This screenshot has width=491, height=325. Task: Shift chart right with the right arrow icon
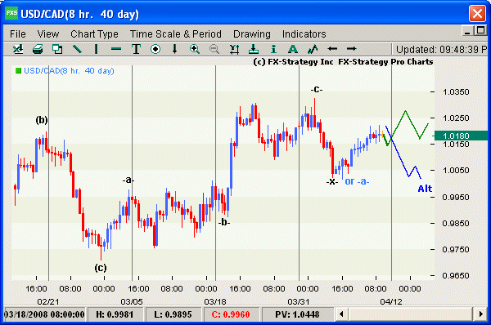click(x=352, y=49)
